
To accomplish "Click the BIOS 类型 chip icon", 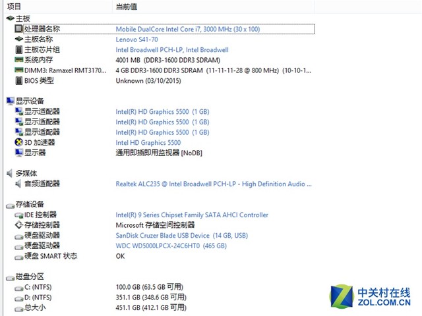I will click(19, 80).
